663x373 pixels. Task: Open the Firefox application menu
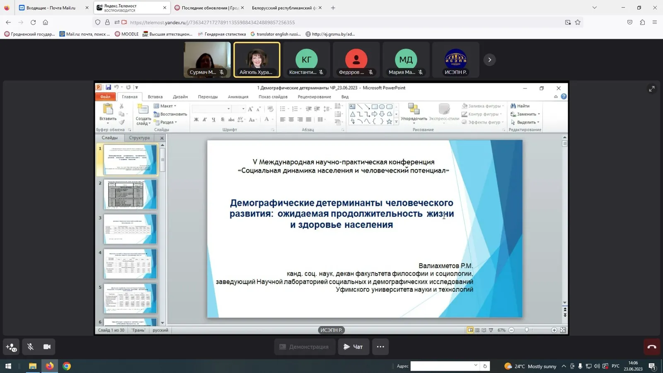point(655,22)
